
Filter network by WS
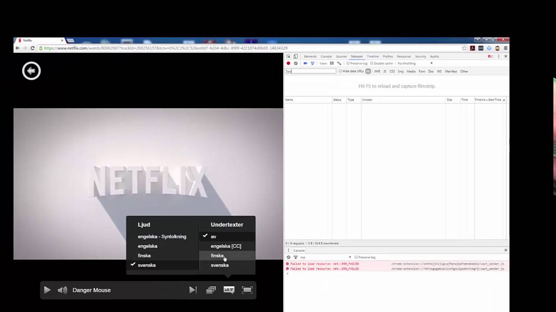click(439, 71)
